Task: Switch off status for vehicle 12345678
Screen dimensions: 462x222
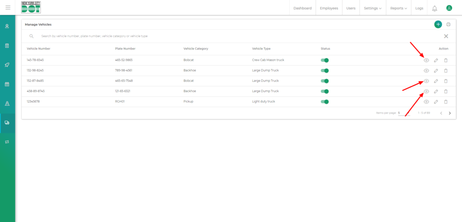Action: pyautogui.click(x=325, y=102)
